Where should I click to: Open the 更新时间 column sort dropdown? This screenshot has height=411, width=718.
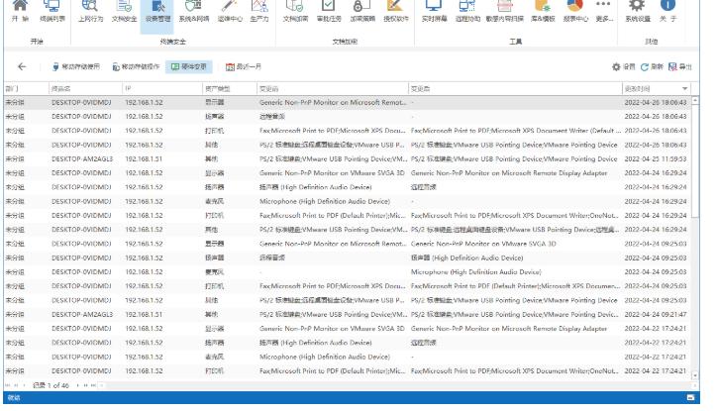pyautogui.click(x=686, y=89)
